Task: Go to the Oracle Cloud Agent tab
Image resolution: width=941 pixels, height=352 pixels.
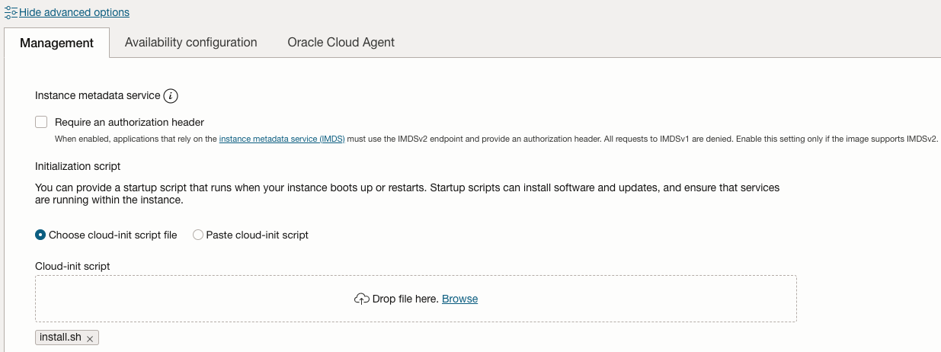Action: pyautogui.click(x=341, y=43)
